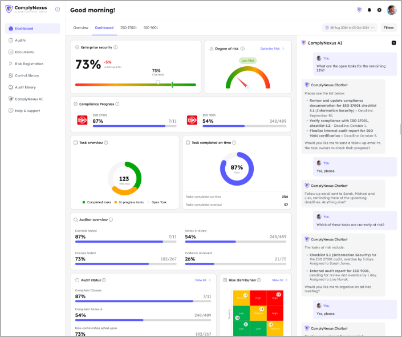Click the notification bell icon
This screenshot has width=402, height=337.
coord(369,10)
